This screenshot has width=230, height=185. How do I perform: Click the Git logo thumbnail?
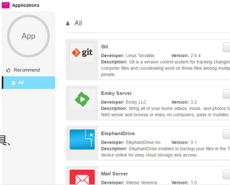pyautogui.click(x=82, y=53)
